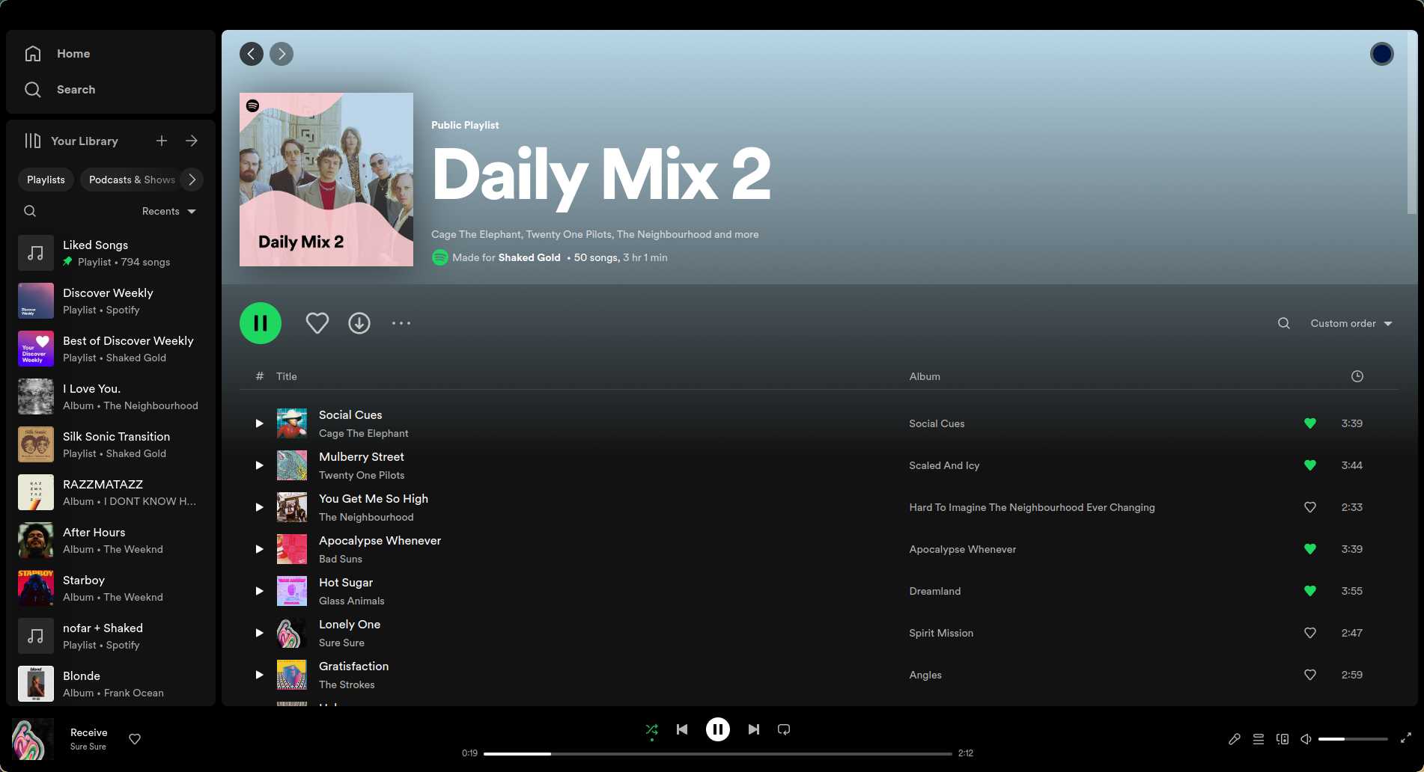Filter library by Playlists
This screenshot has height=772, width=1424.
(46, 180)
